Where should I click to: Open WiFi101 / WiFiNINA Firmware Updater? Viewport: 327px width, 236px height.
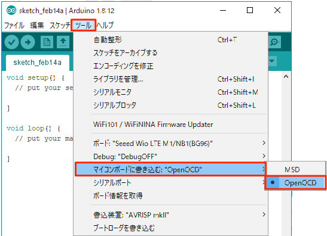coord(170,125)
